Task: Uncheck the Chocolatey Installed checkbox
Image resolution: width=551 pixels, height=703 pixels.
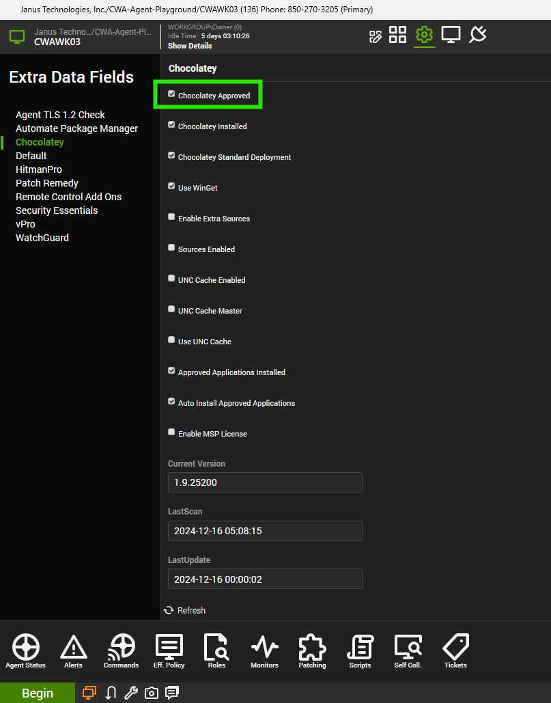Action: pos(171,125)
